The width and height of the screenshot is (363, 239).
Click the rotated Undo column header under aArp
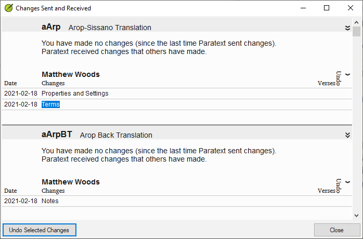click(x=339, y=78)
